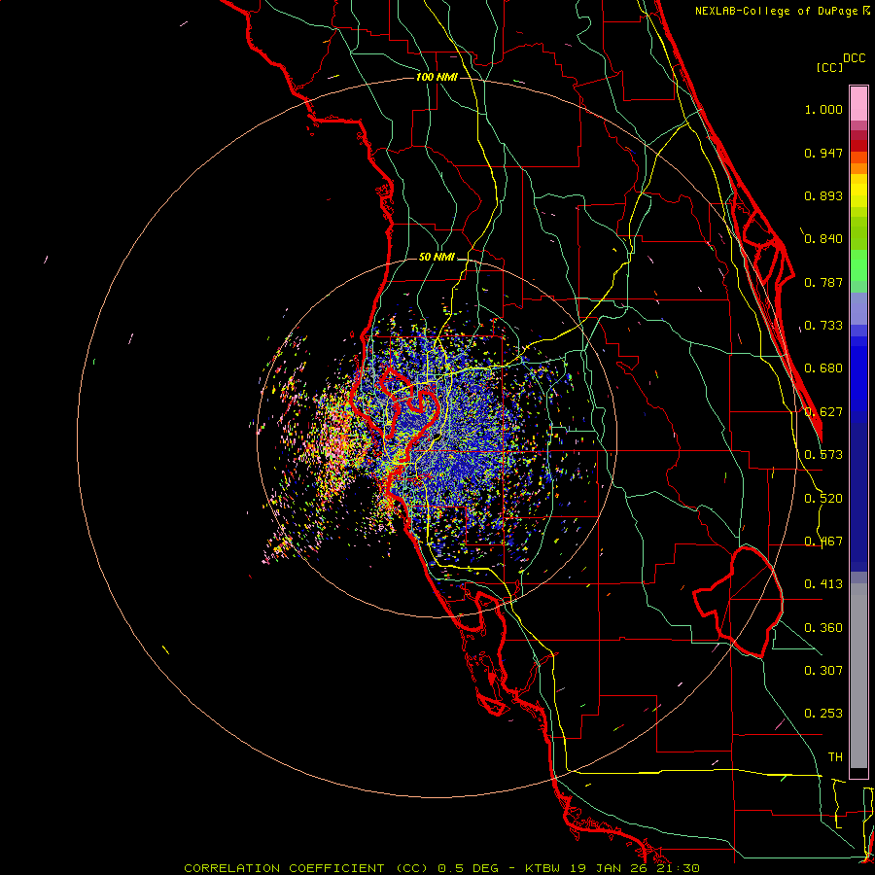This screenshot has height=875, width=875.
Task: Click the 0.467 scale value
Action: (x=823, y=542)
